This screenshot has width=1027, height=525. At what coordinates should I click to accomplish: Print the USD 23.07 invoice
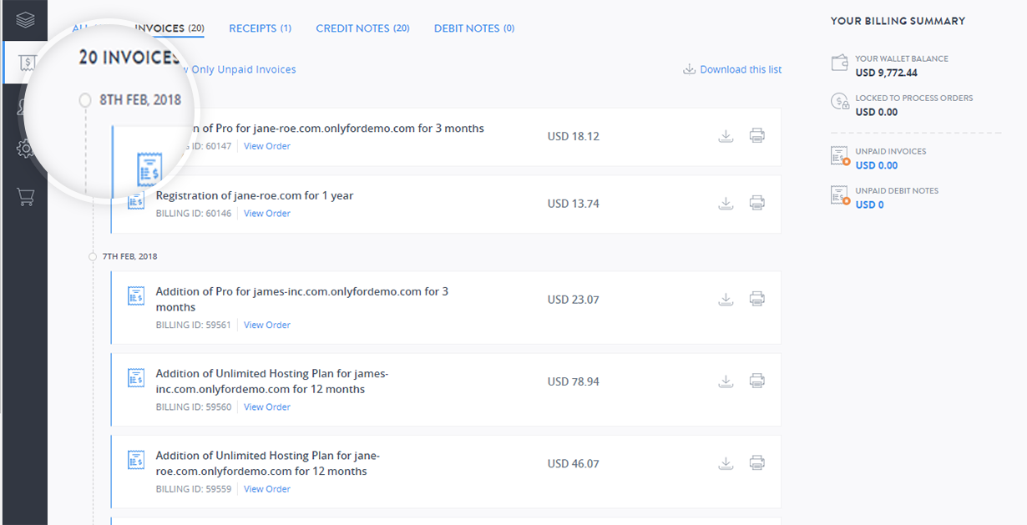756,299
